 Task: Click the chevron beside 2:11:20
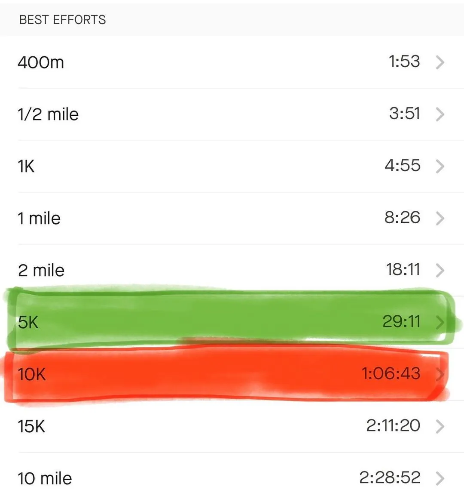click(x=440, y=426)
